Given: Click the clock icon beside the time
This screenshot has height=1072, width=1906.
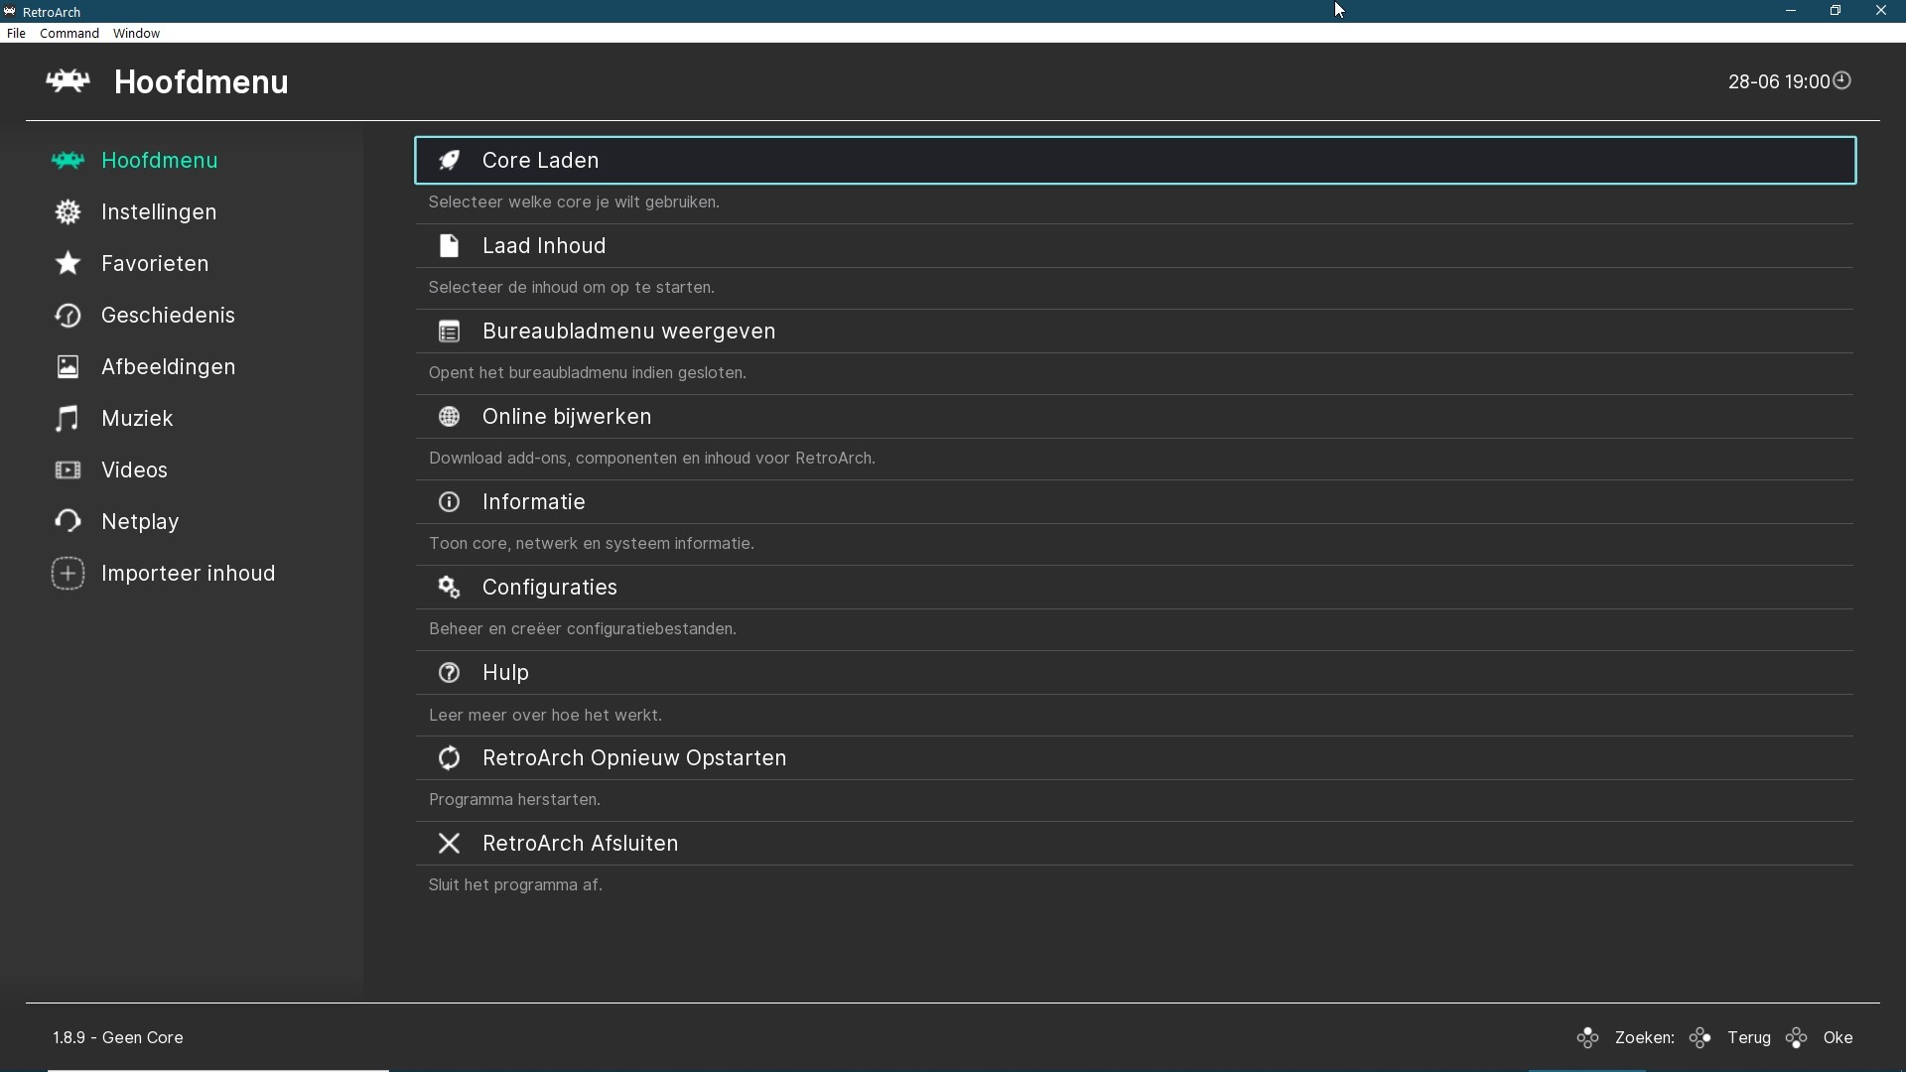Looking at the screenshot, I should click(1842, 80).
